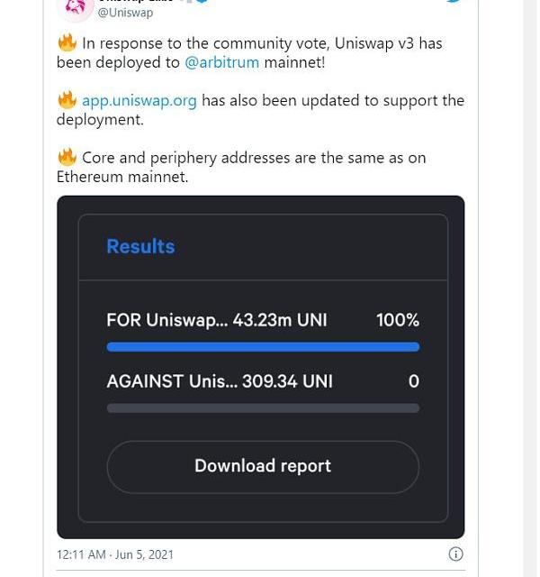Click the fire emoji before Core
The image size is (540, 577).
(x=67, y=157)
